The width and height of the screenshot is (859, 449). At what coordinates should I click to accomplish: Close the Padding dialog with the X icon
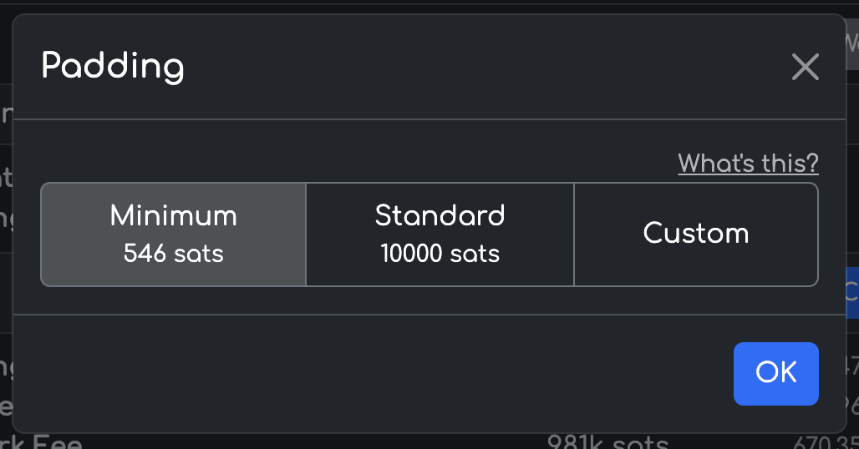click(805, 67)
